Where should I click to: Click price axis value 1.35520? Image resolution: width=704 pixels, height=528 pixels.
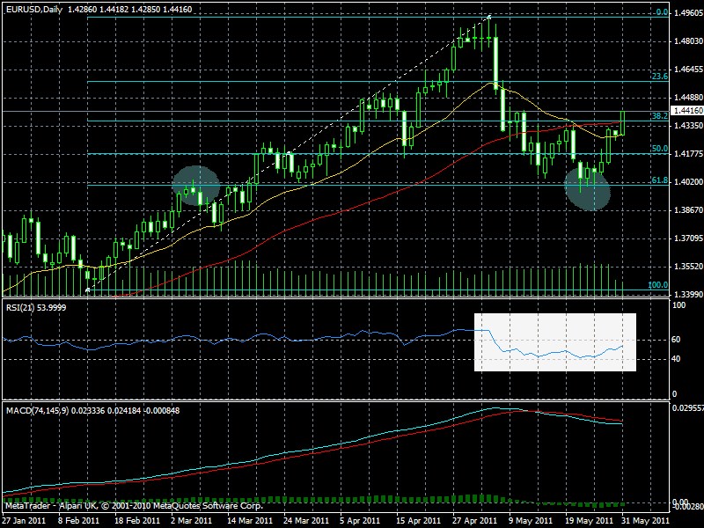click(x=688, y=267)
